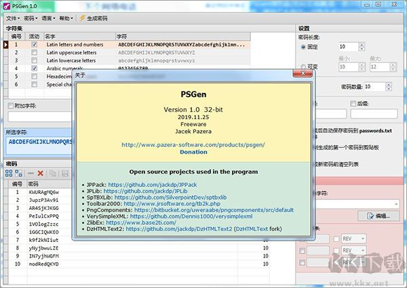Click the Select All passwords icon
Viewport: 407px width, 288px height.
point(9,173)
